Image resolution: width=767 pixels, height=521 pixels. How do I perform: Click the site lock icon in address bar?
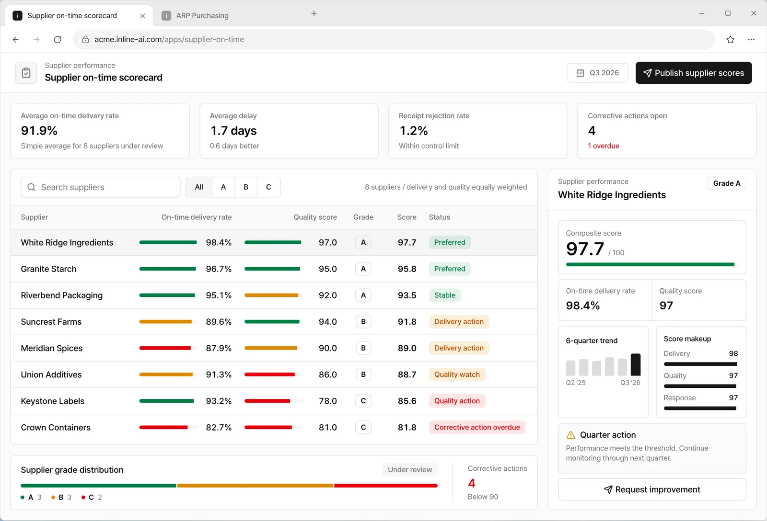tap(85, 40)
